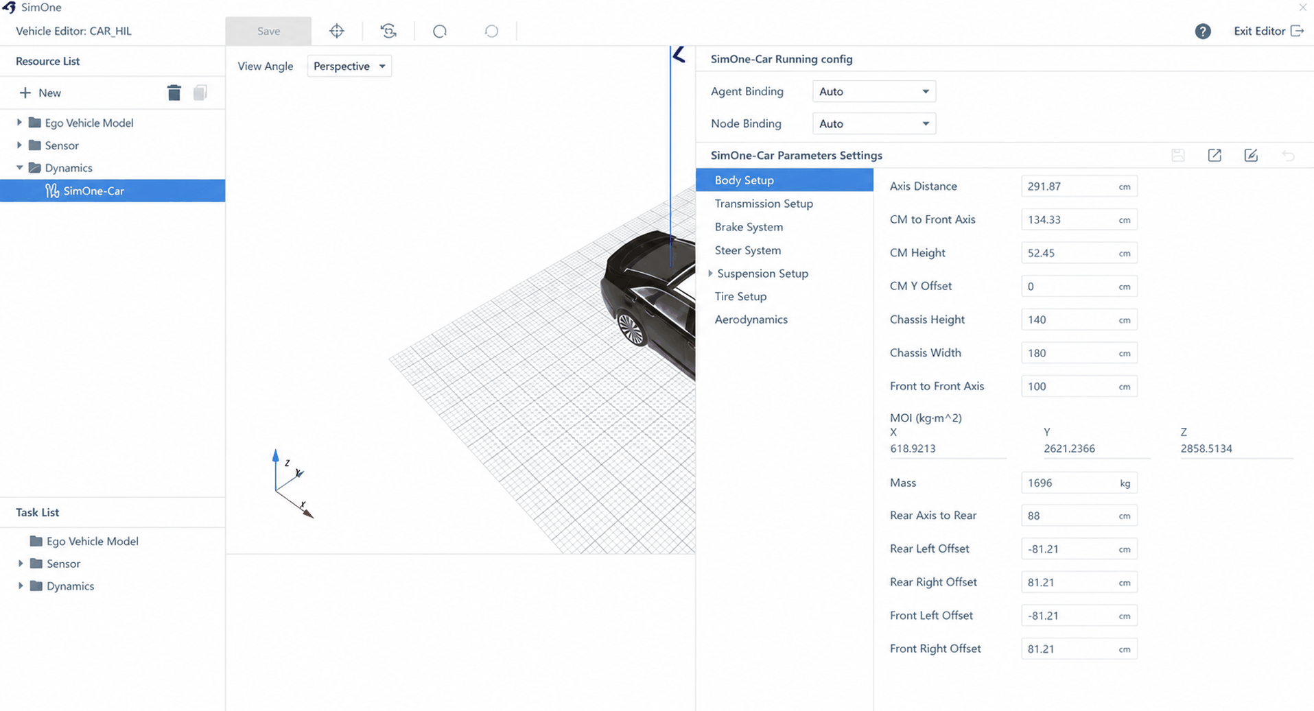1314x711 pixels.
Task: Click the undo arrow icon in Parameters Settings
Action: [x=1288, y=156]
